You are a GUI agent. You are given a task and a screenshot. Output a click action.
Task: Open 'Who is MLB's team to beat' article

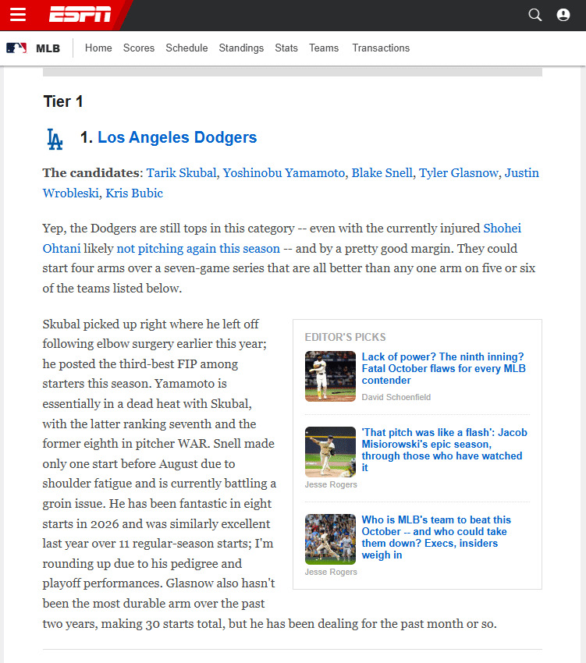pos(436,537)
